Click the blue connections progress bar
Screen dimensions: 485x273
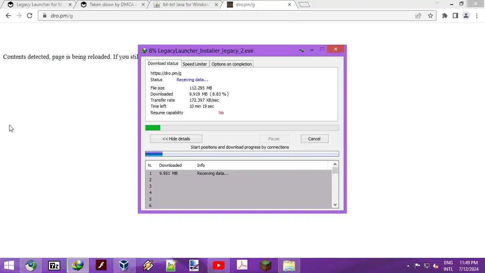point(242,154)
